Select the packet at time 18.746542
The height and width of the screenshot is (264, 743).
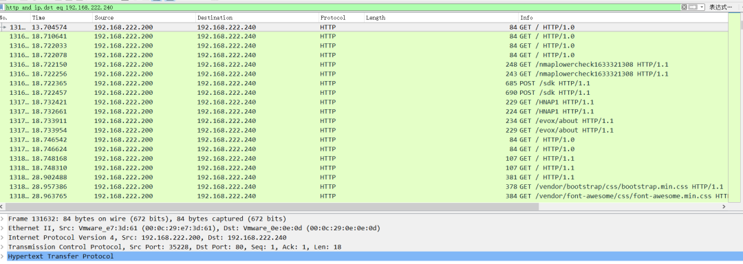point(364,140)
